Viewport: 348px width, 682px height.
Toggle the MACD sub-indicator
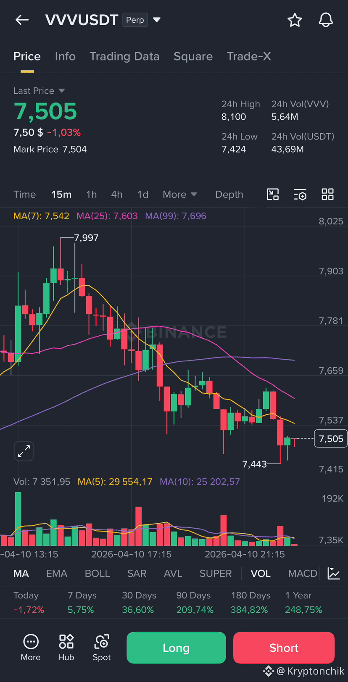[x=303, y=574]
